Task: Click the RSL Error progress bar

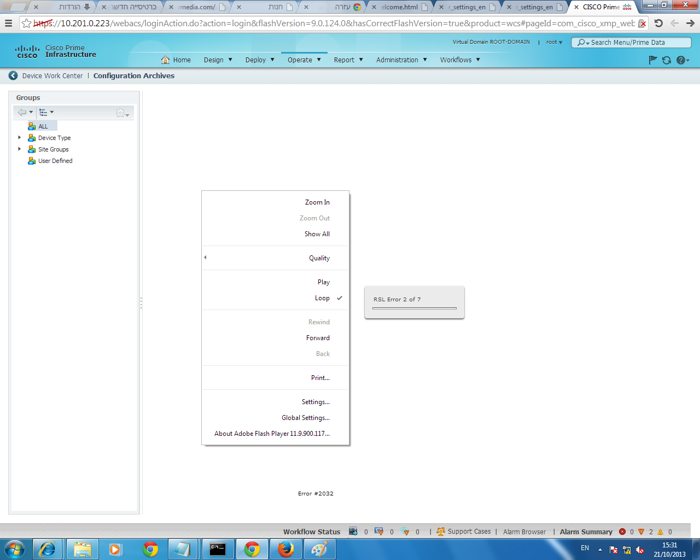Action: pos(414,308)
